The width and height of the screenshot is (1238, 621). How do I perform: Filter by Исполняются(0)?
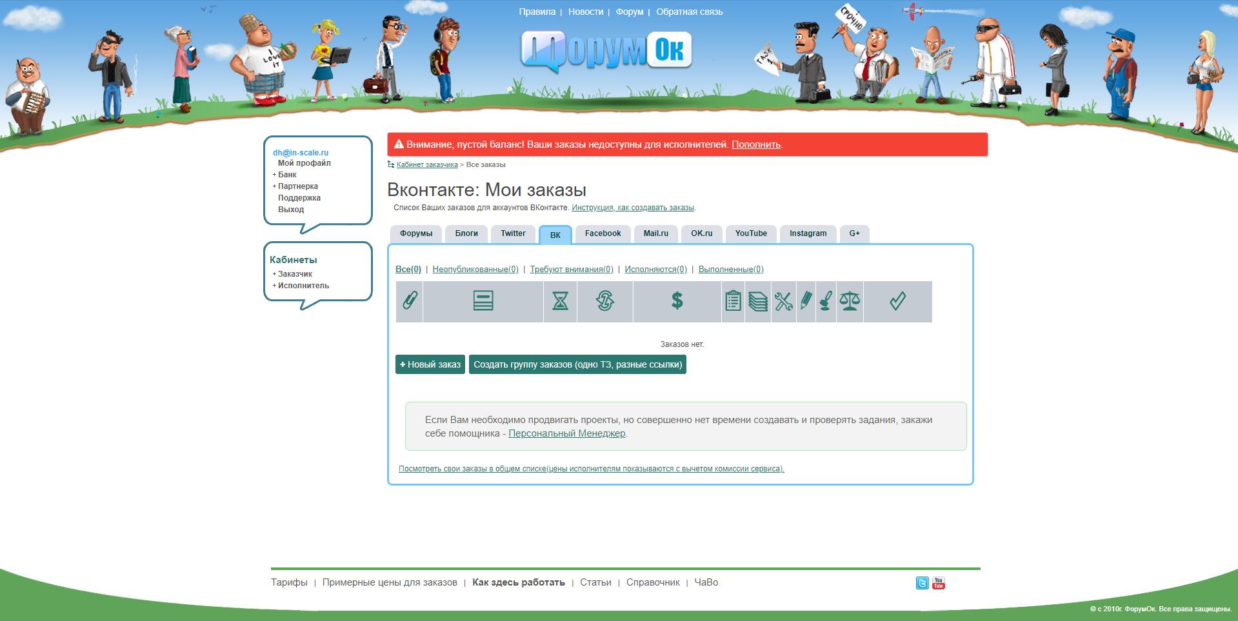click(656, 270)
